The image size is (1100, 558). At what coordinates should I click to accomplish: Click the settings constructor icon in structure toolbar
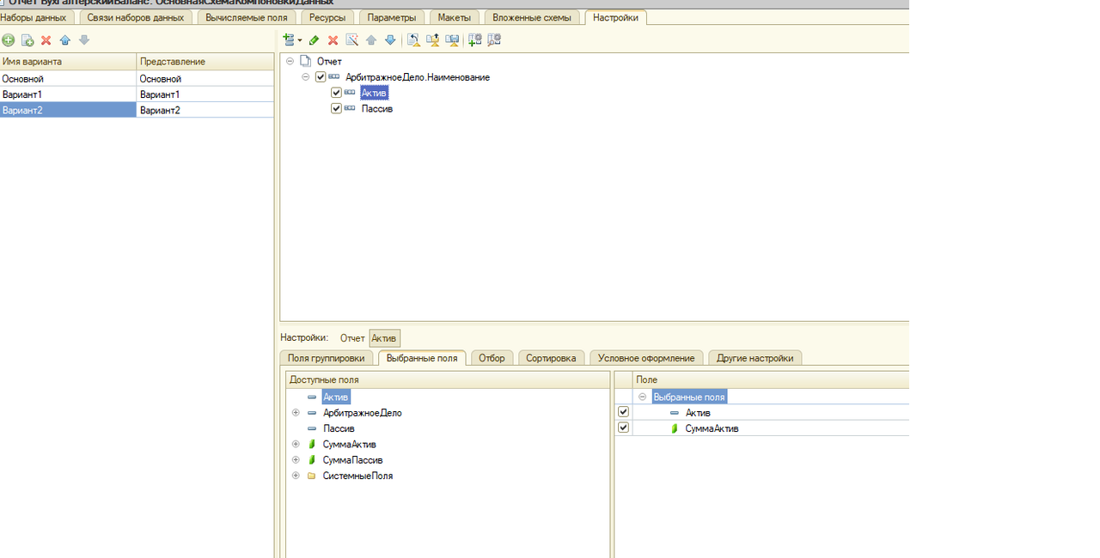(351, 39)
